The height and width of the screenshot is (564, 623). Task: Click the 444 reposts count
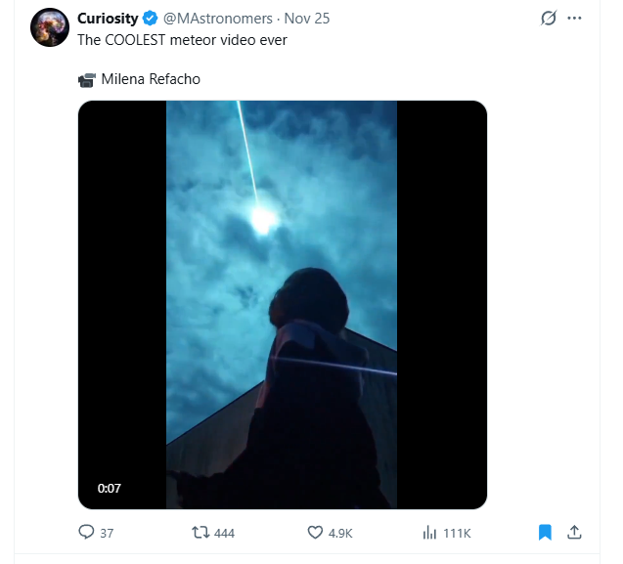point(224,533)
